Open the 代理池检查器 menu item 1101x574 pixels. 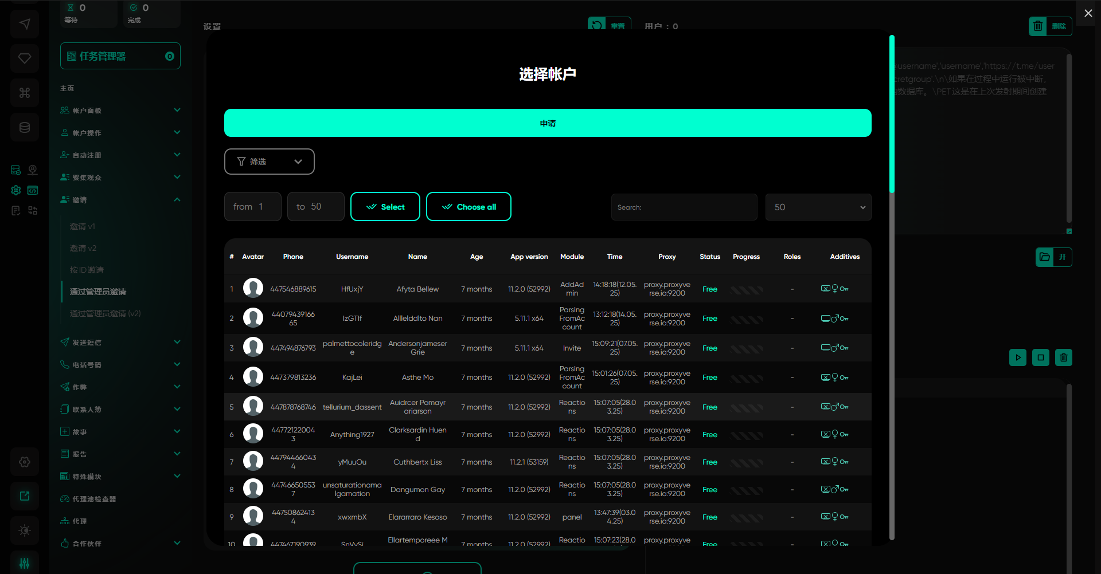click(x=94, y=499)
